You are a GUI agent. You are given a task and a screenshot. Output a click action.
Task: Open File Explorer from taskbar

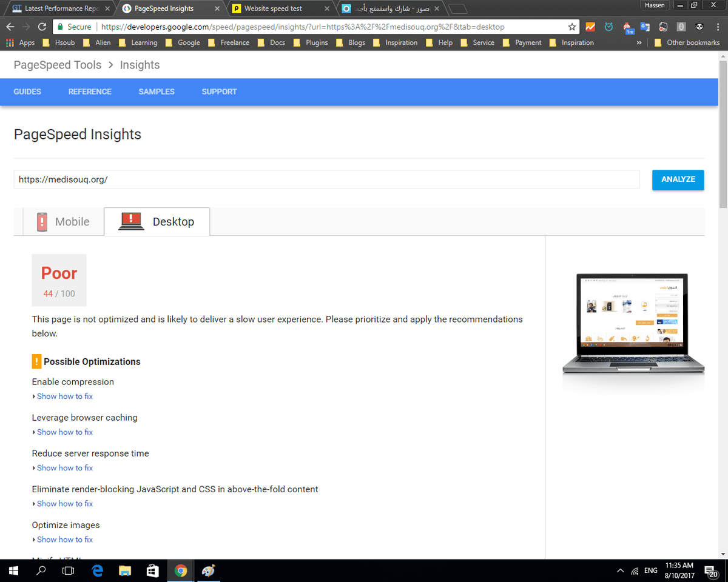click(125, 570)
